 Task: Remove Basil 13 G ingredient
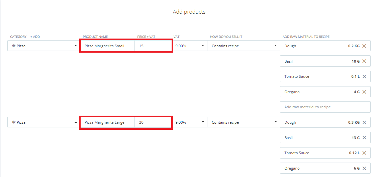pyautogui.click(x=364, y=137)
